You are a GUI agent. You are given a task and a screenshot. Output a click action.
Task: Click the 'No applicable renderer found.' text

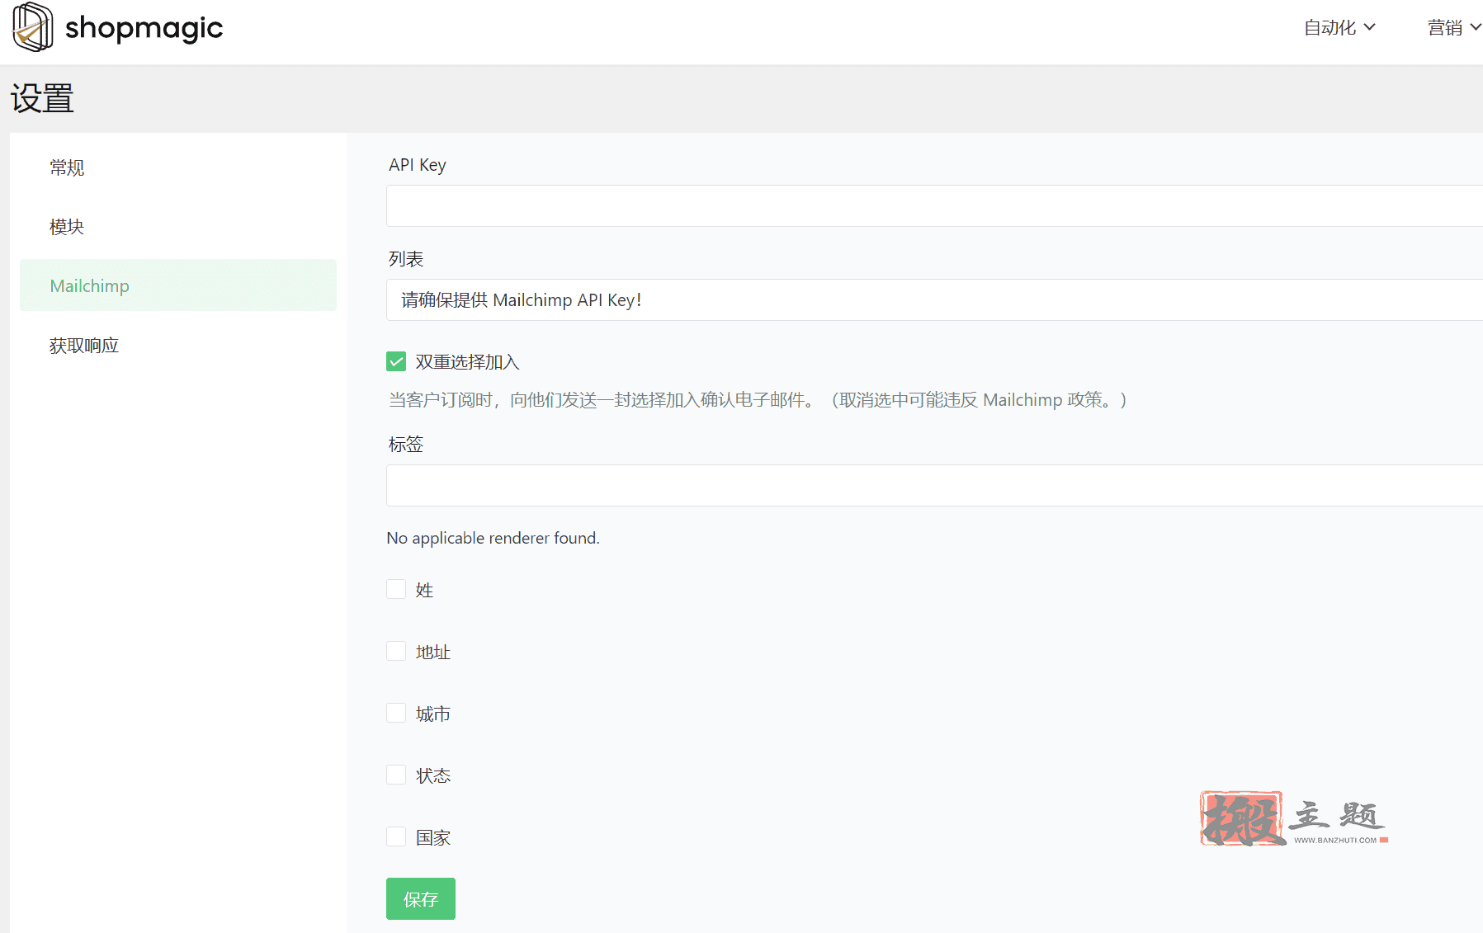click(x=493, y=538)
